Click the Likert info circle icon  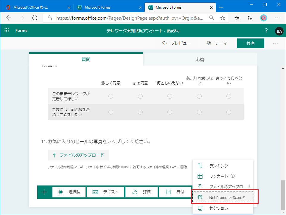click(233, 176)
